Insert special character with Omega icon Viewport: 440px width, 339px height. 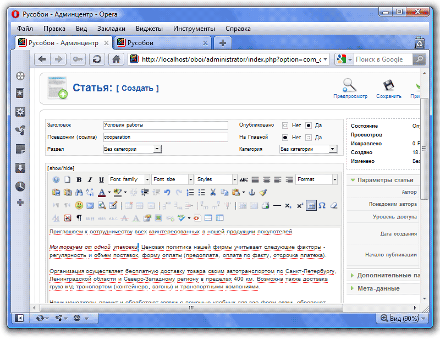[322, 205]
